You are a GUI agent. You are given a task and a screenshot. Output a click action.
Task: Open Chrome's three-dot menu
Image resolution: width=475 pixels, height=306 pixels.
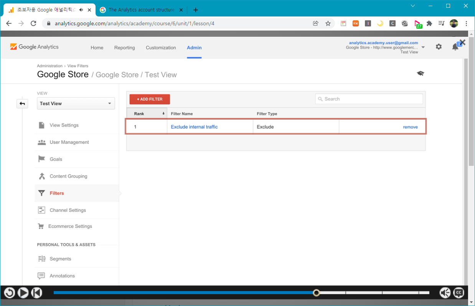466,23
